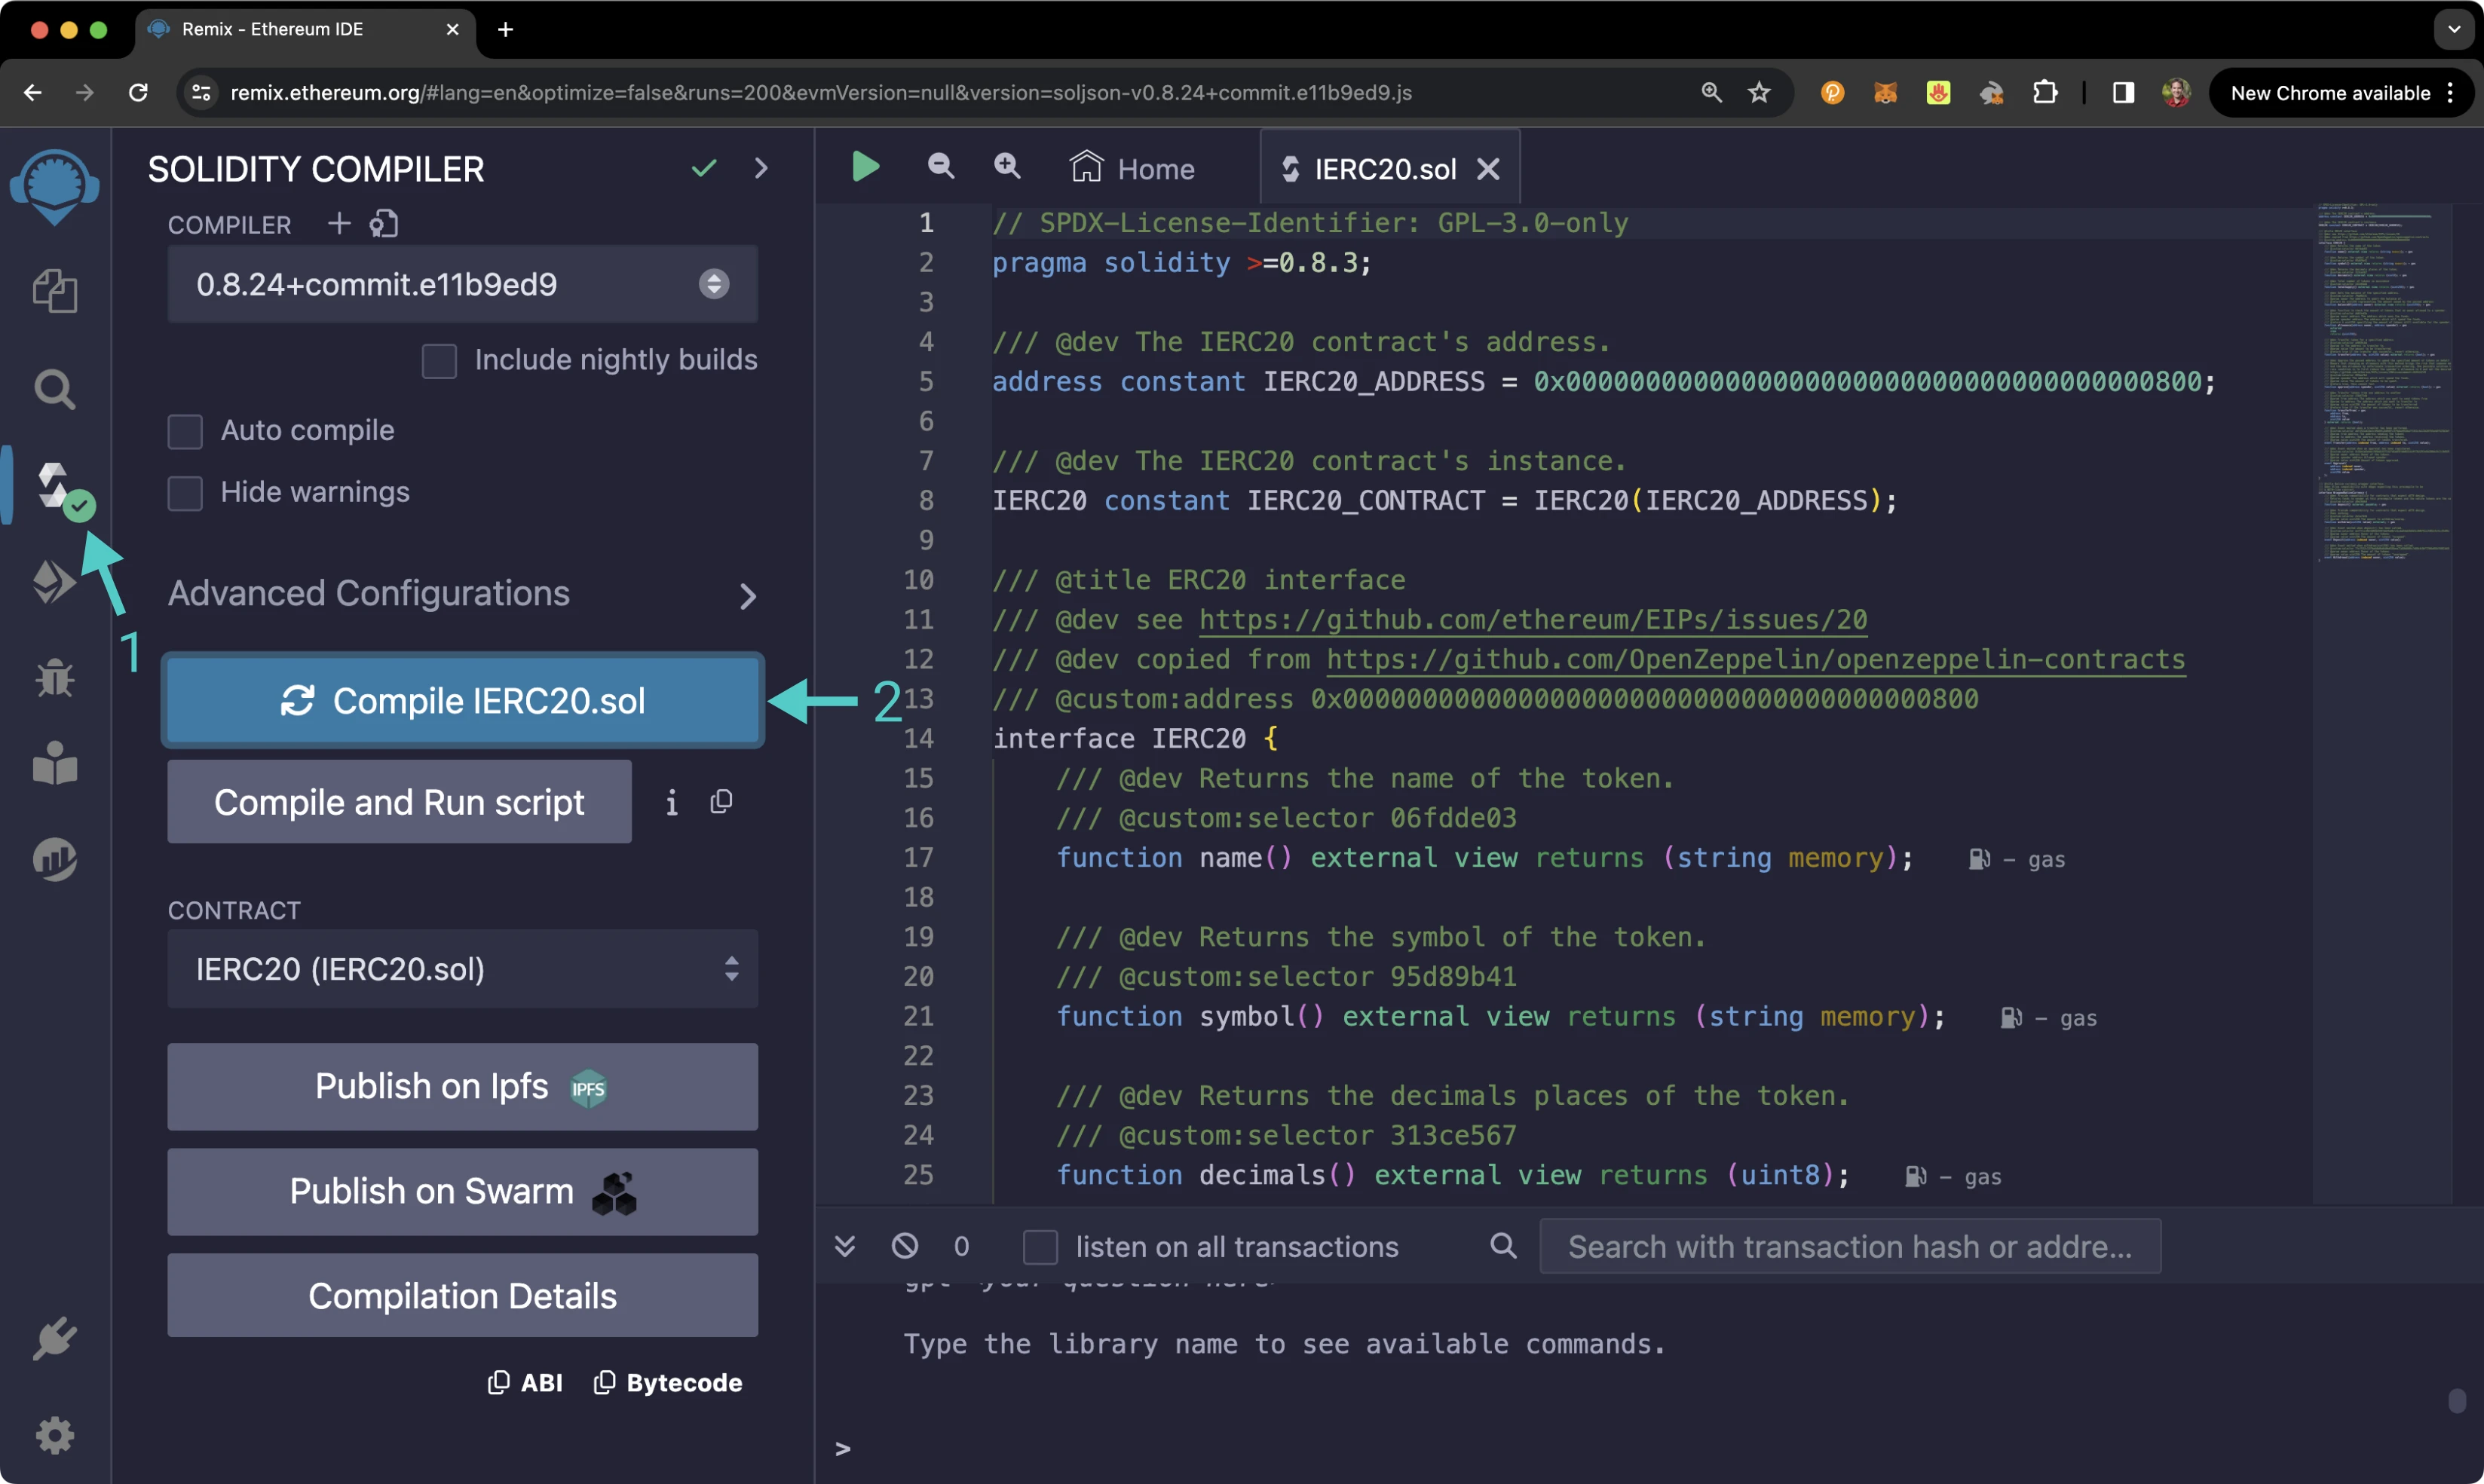The height and width of the screenshot is (1484, 2484).
Task: Open the compiler version dropdown
Action: (x=462, y=284)
